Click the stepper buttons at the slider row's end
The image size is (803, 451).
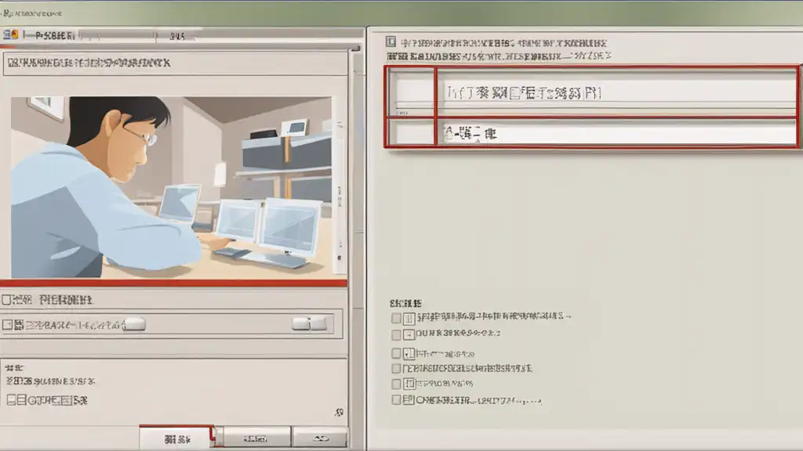pos(309,323)
